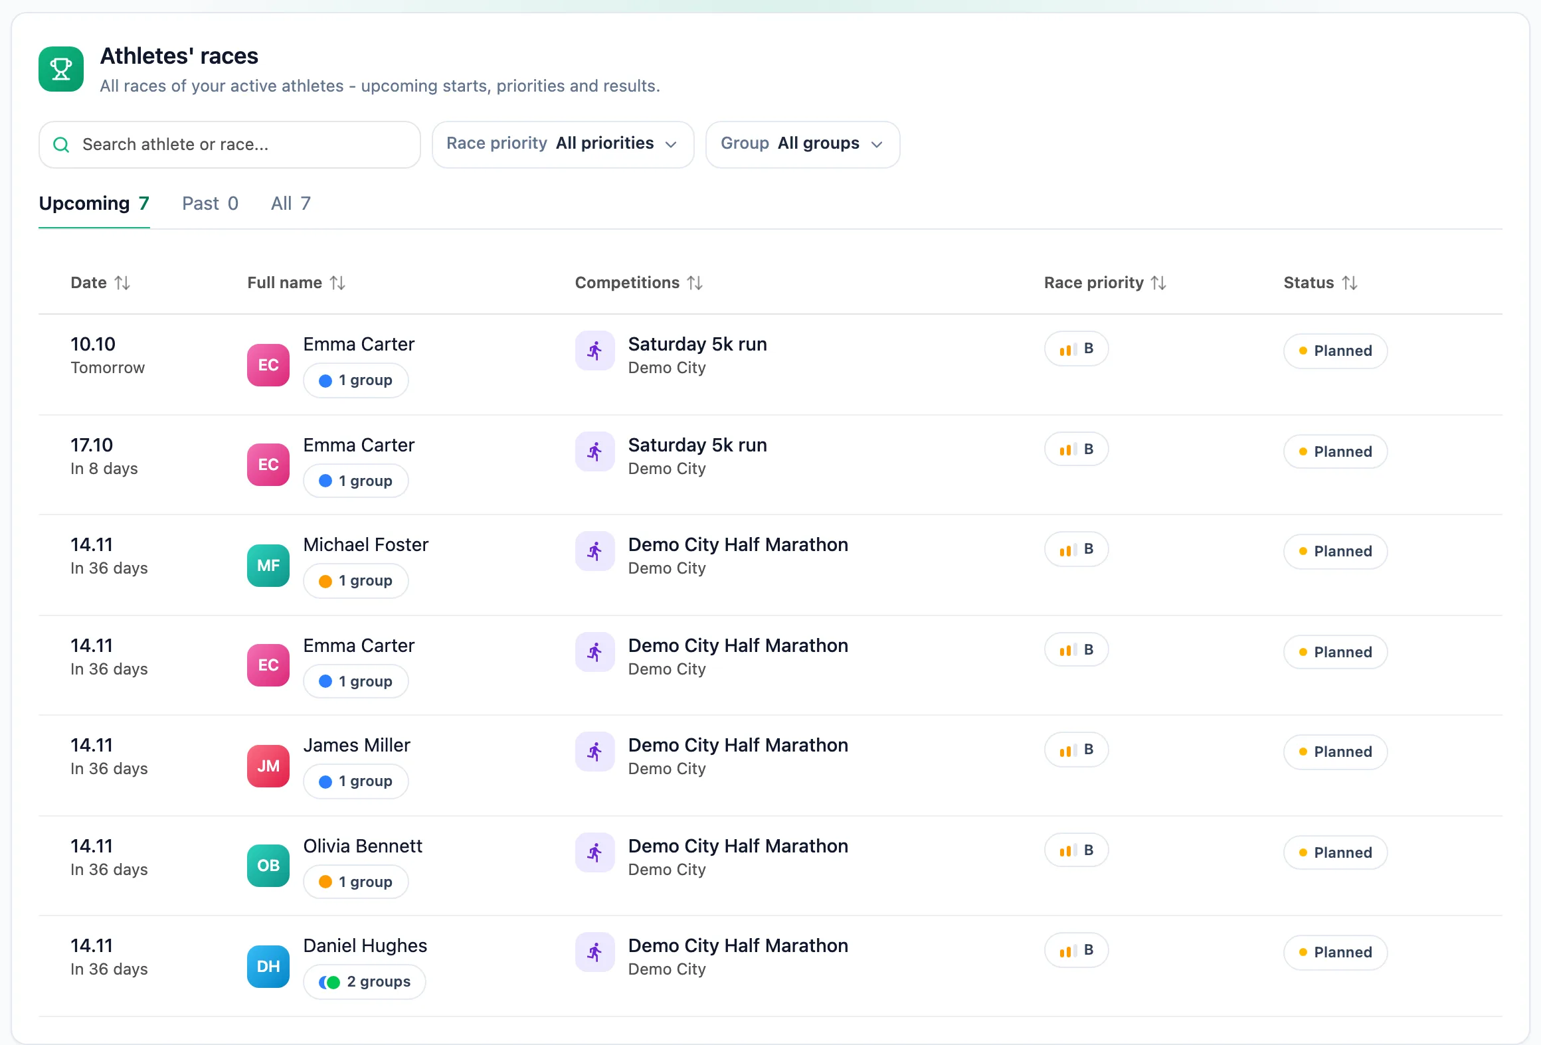Viewport: 1541px width, 1045px height.
Task: Switch to the Upcoming tab
Action: pyautogui.click(x=94, y=204)
